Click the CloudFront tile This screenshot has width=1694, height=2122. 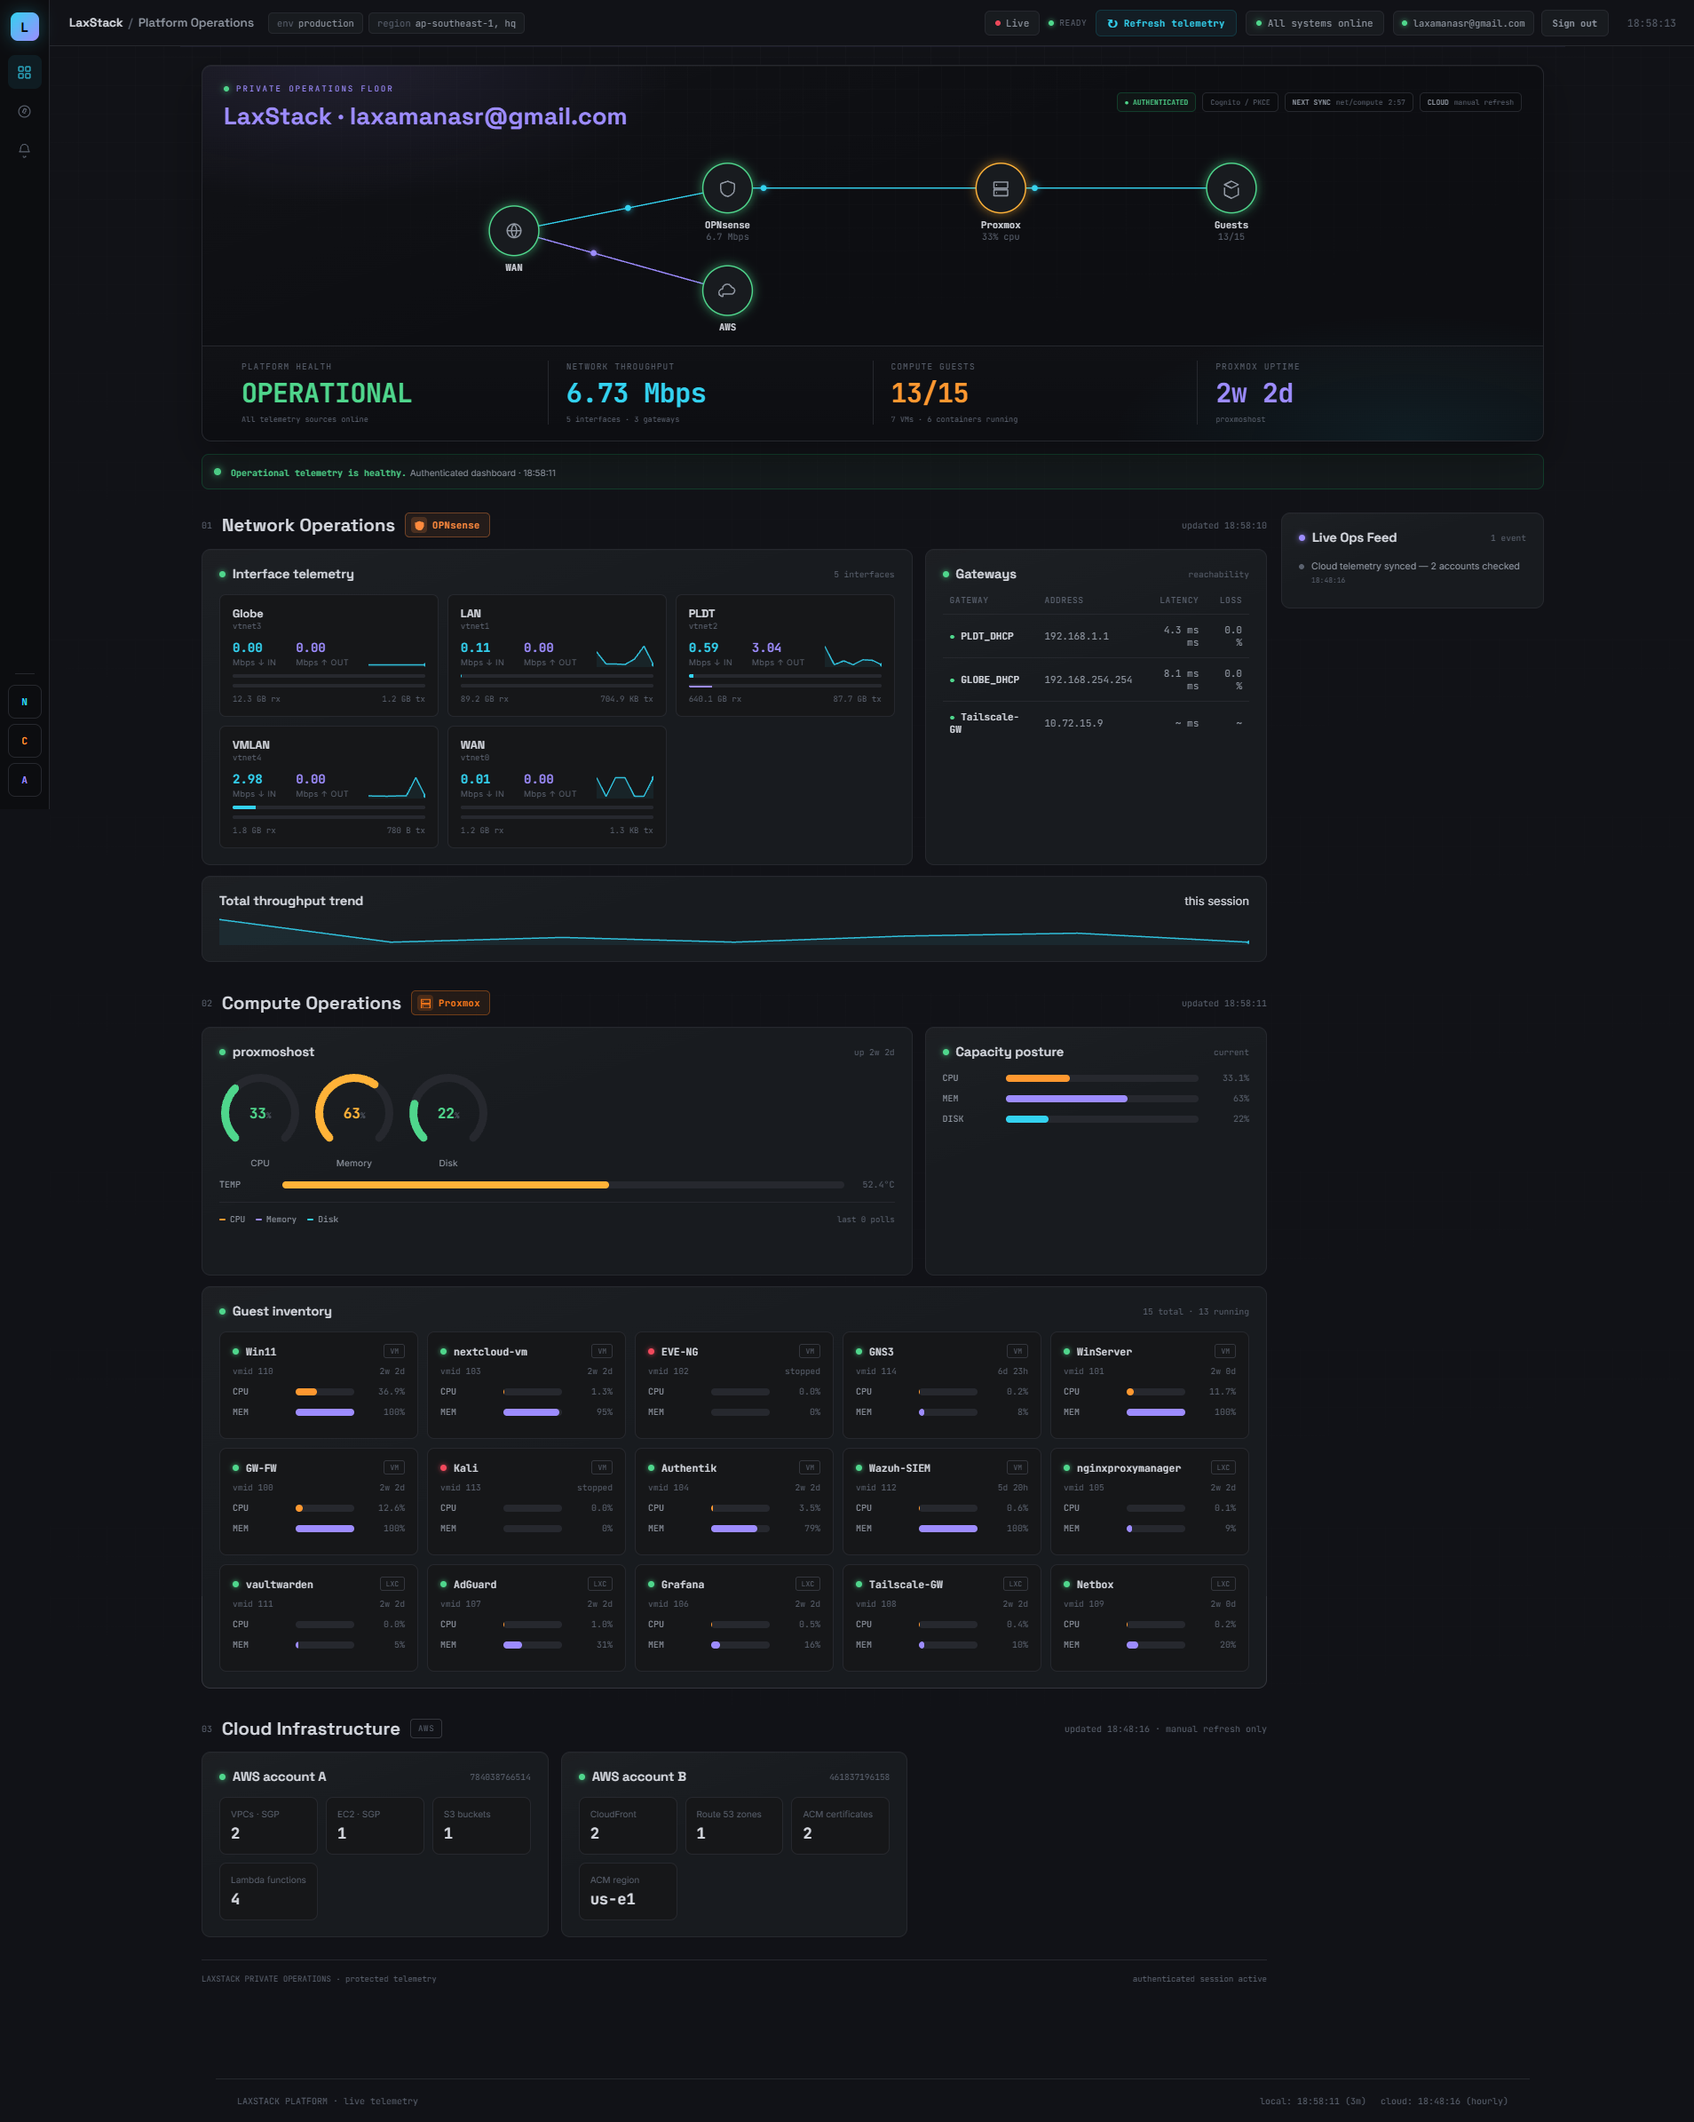point(628,1825)
